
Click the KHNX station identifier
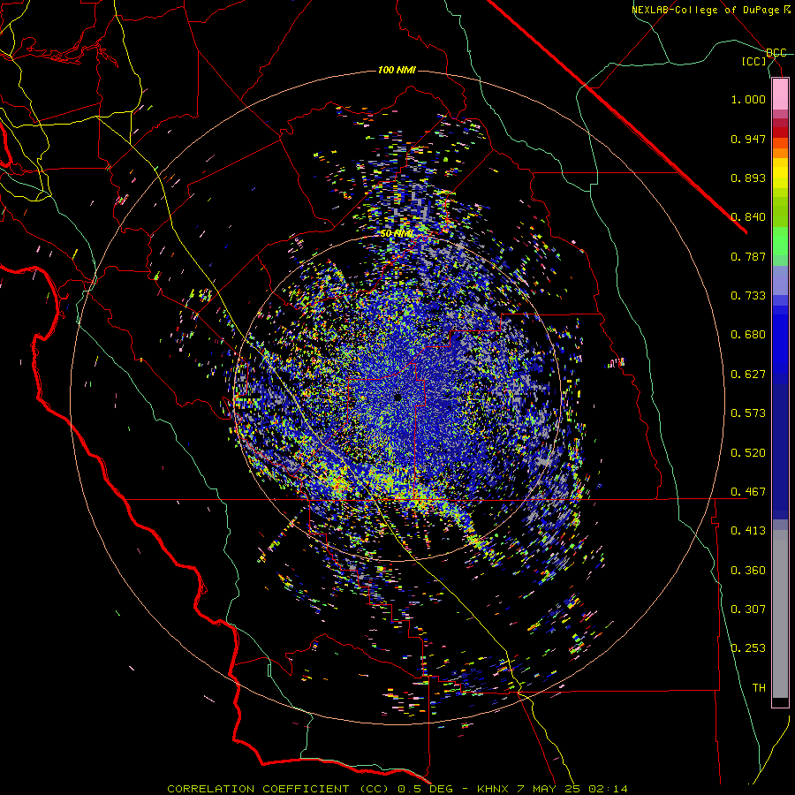495,789
